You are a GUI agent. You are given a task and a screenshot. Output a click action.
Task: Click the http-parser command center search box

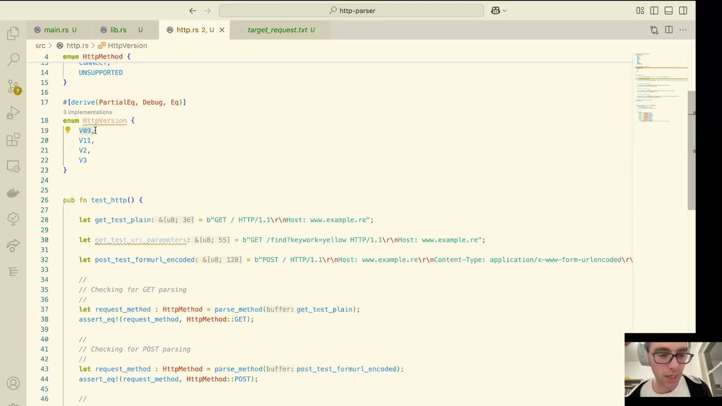point(351,10)
